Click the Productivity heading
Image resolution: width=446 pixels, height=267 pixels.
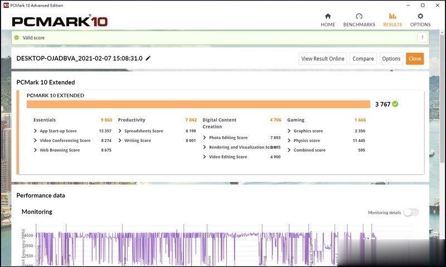coord(132,120)
